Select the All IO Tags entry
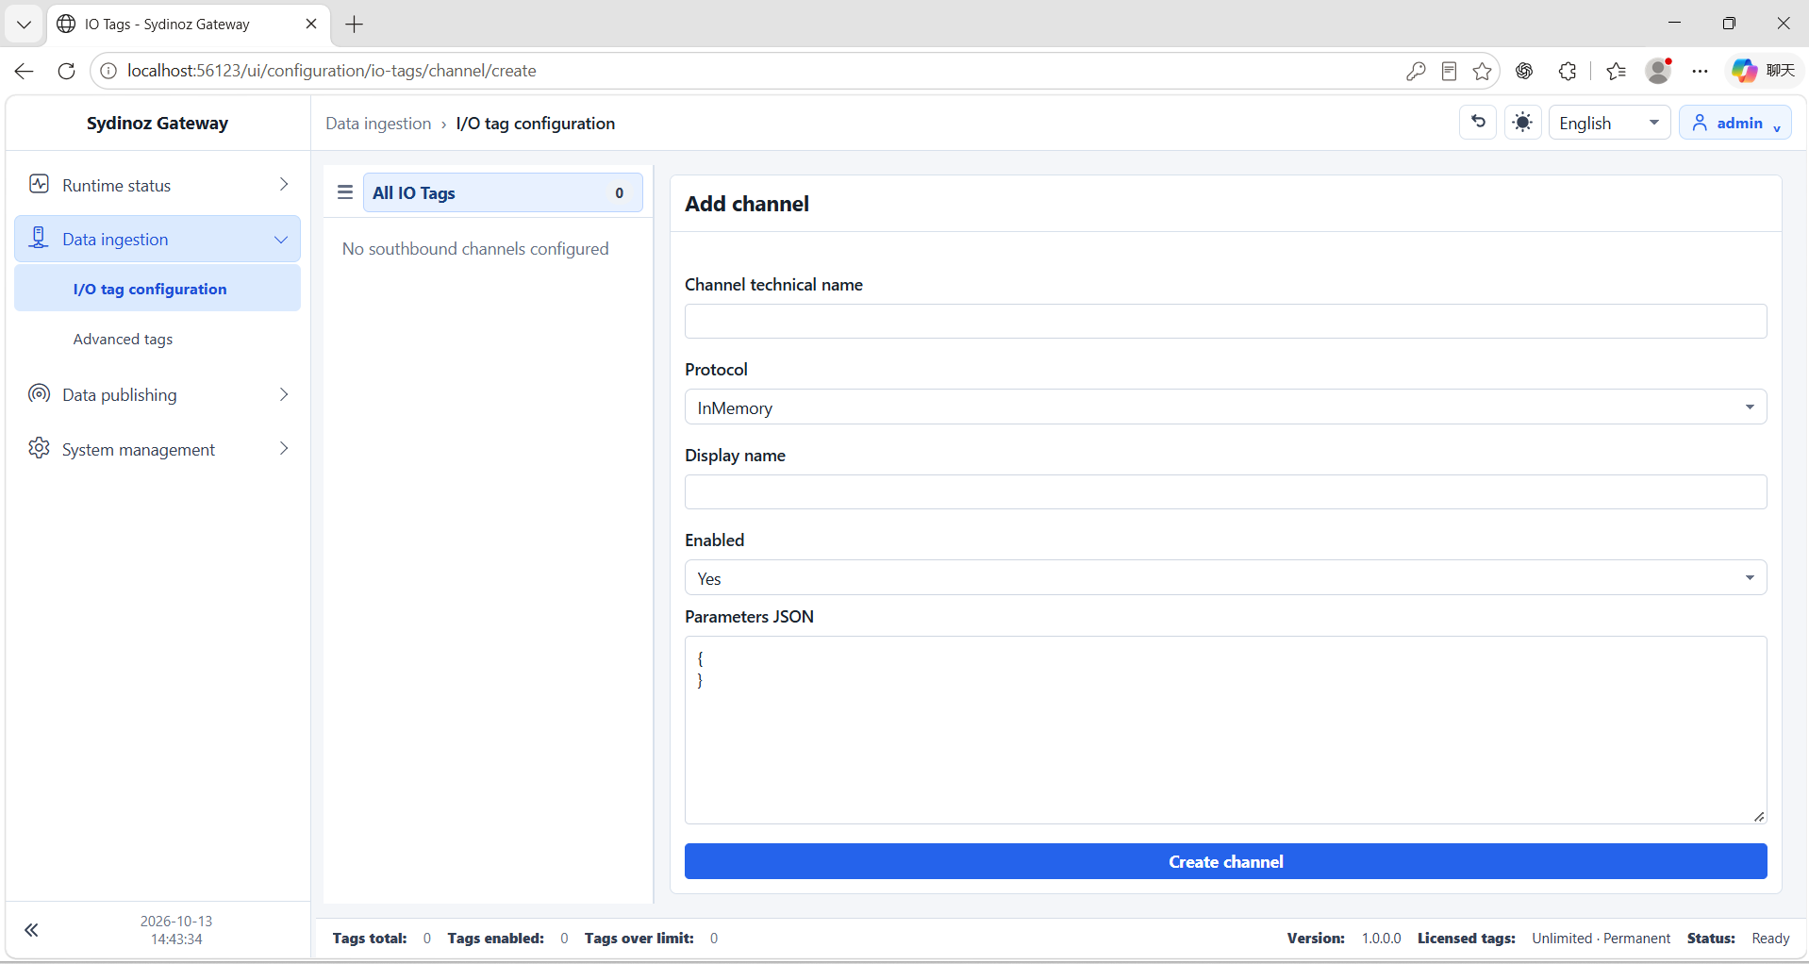The width and height of the screenshot is (1809, 964). (503, 192)
